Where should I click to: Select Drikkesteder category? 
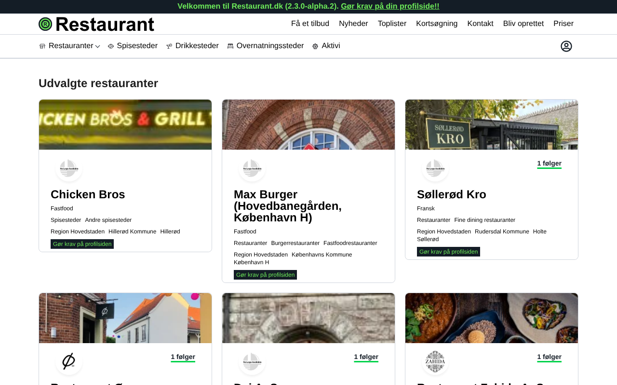197,46
